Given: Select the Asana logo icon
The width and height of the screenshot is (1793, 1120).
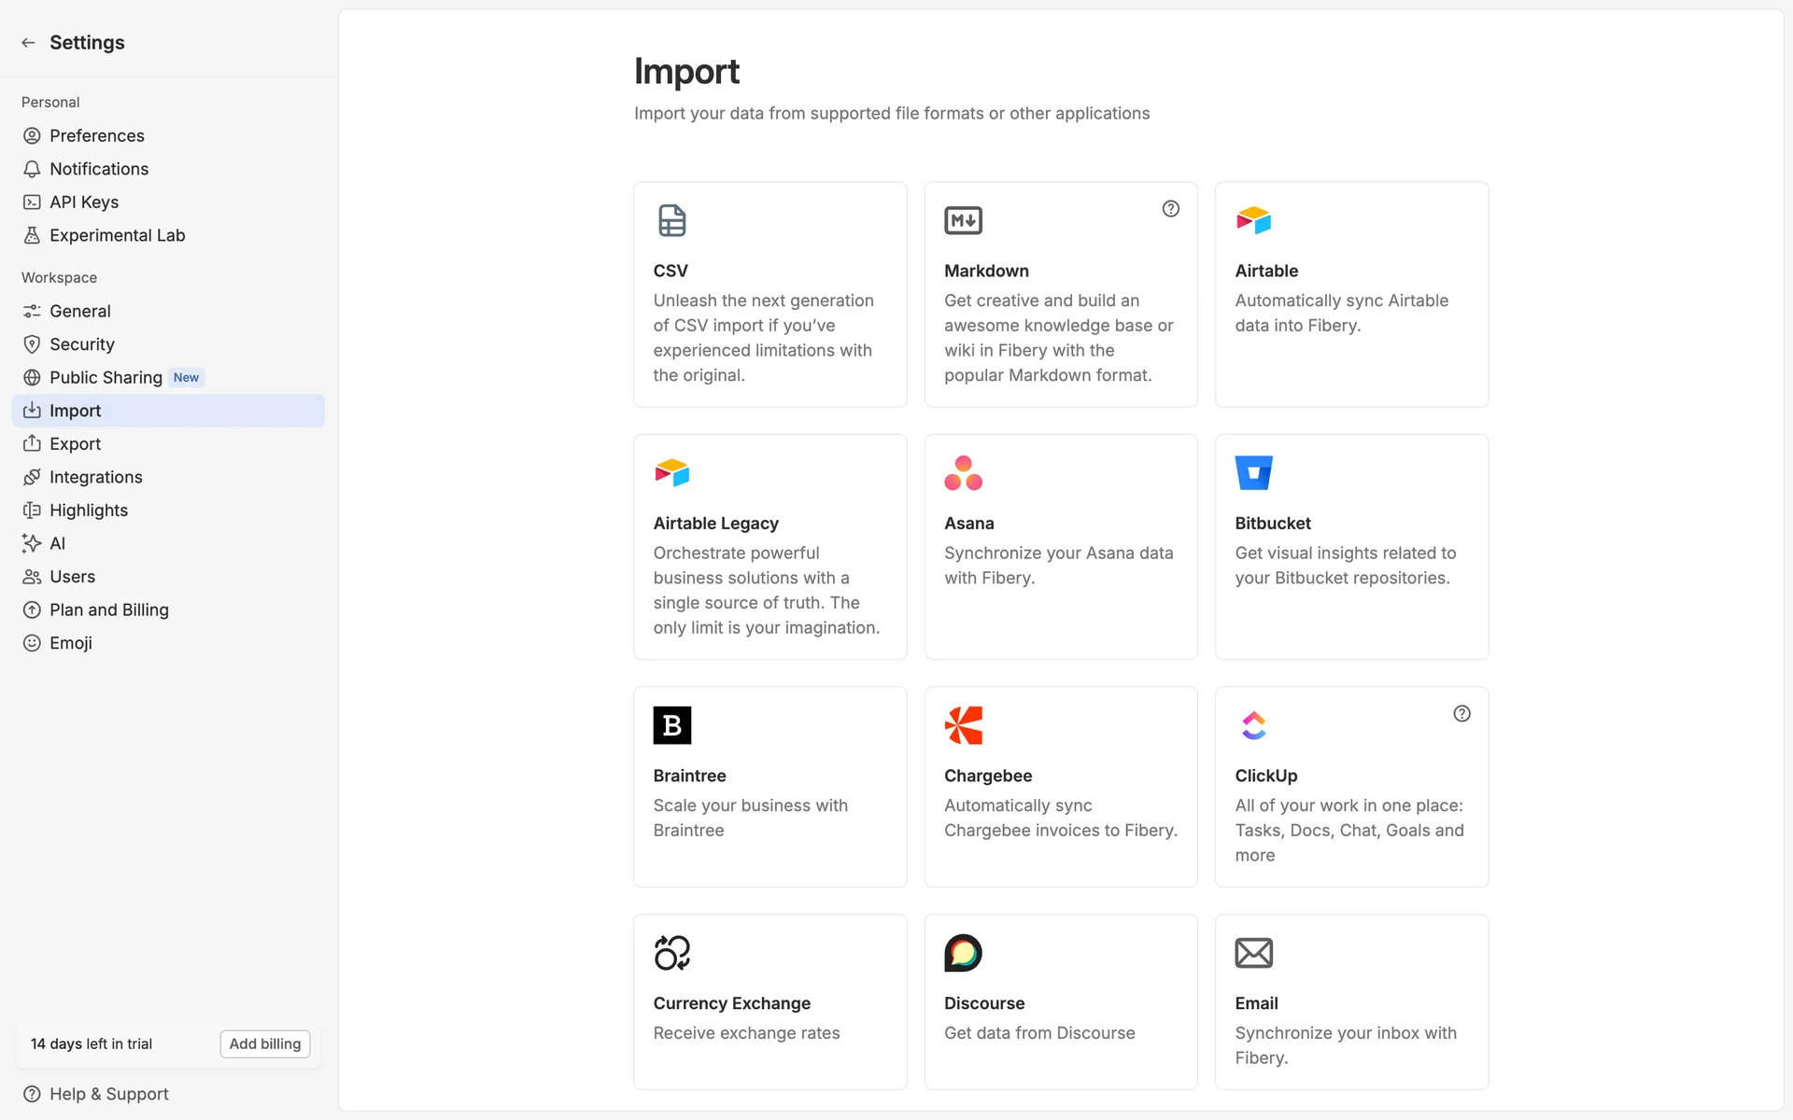Looking at the screenshot, I should [963, 473].
